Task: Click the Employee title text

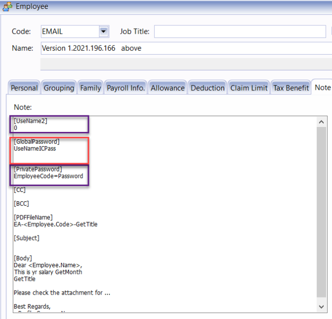Action: 32,6
